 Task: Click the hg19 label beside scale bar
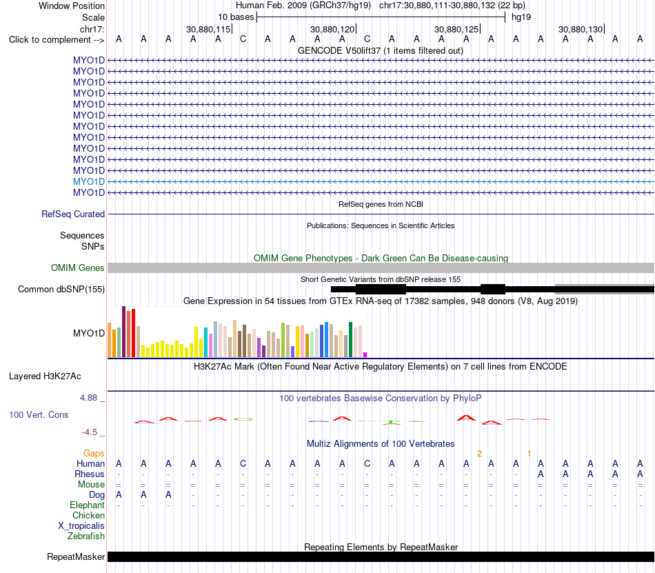521,17
